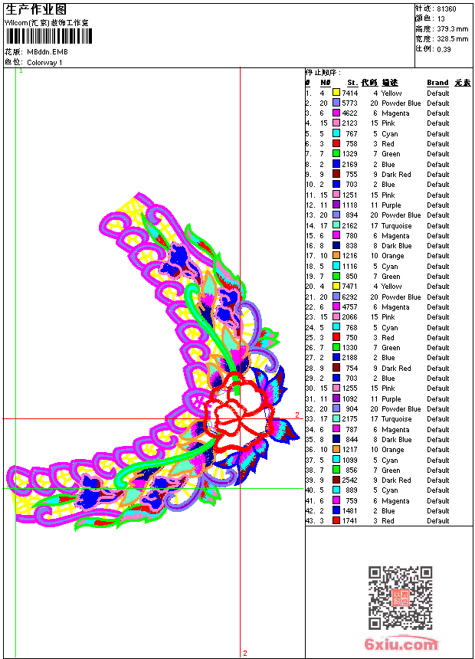475x659 pixels.
Task: Click the width value 328.5 mm
Action: [452, 39]
